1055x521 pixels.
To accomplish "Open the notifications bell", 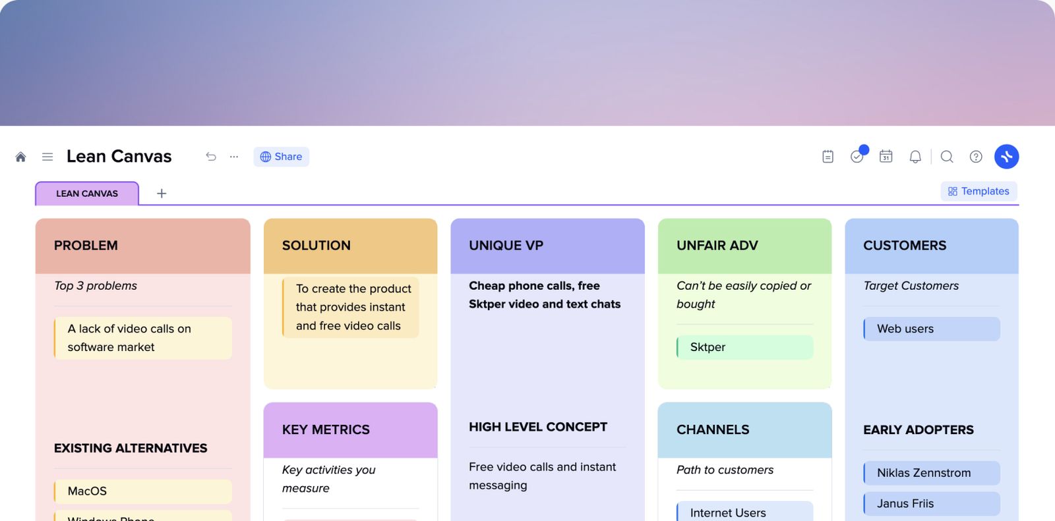I will point(915,157).
